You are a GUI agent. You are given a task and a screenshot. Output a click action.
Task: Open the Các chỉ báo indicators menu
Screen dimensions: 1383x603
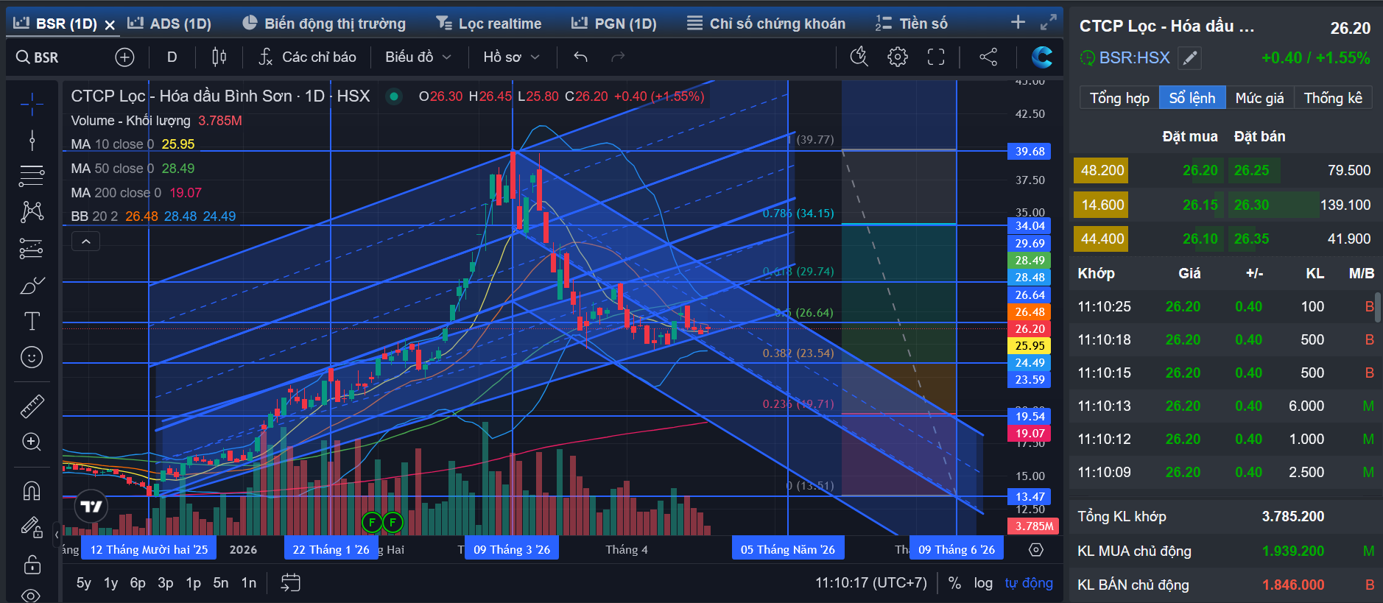click(308, 57)
